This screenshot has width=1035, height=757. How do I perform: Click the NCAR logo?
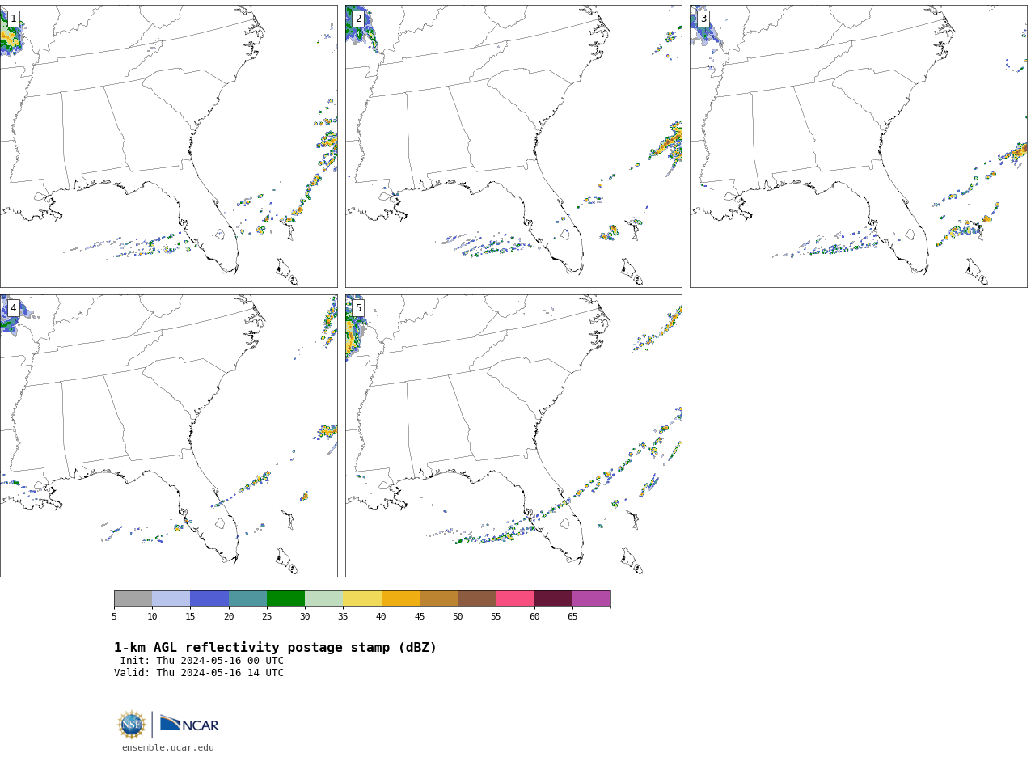(x=189, y=724)
